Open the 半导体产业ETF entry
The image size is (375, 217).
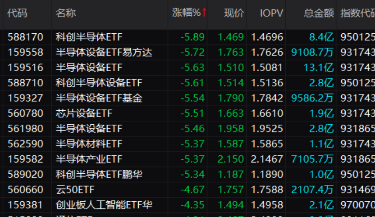pos(89,159)
